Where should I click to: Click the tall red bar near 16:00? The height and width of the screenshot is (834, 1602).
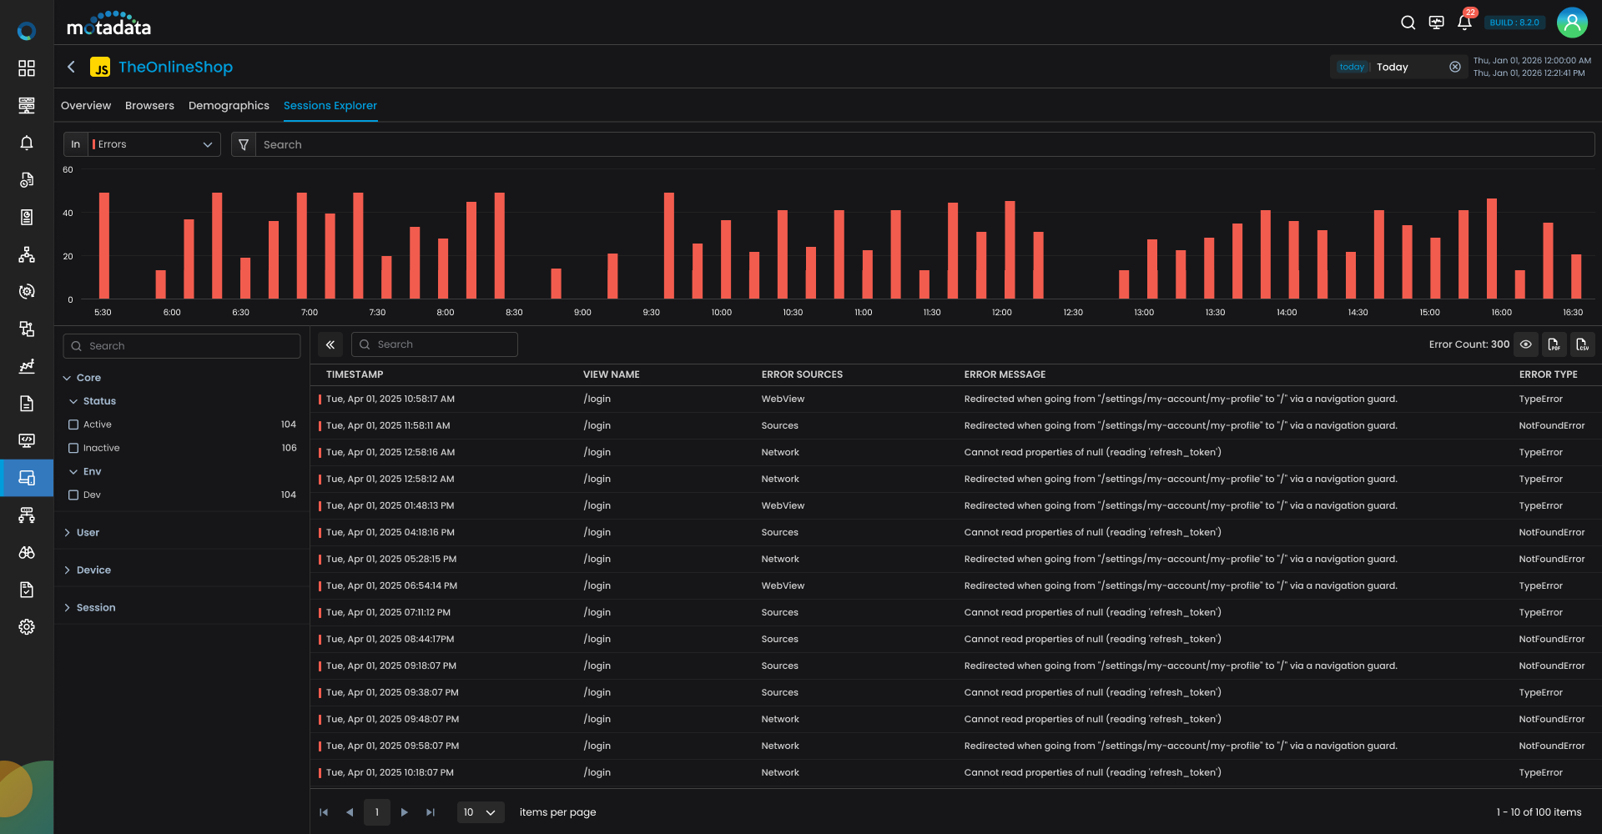(x=1492, y=249)
